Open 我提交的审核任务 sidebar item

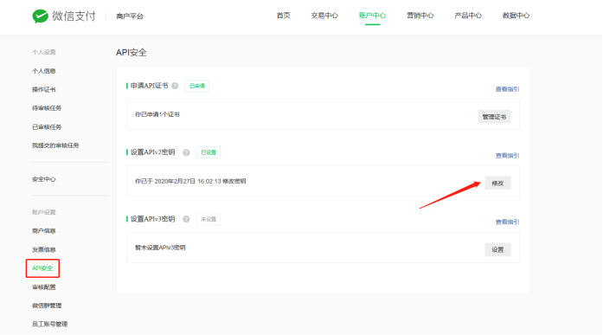coord(55,145)
